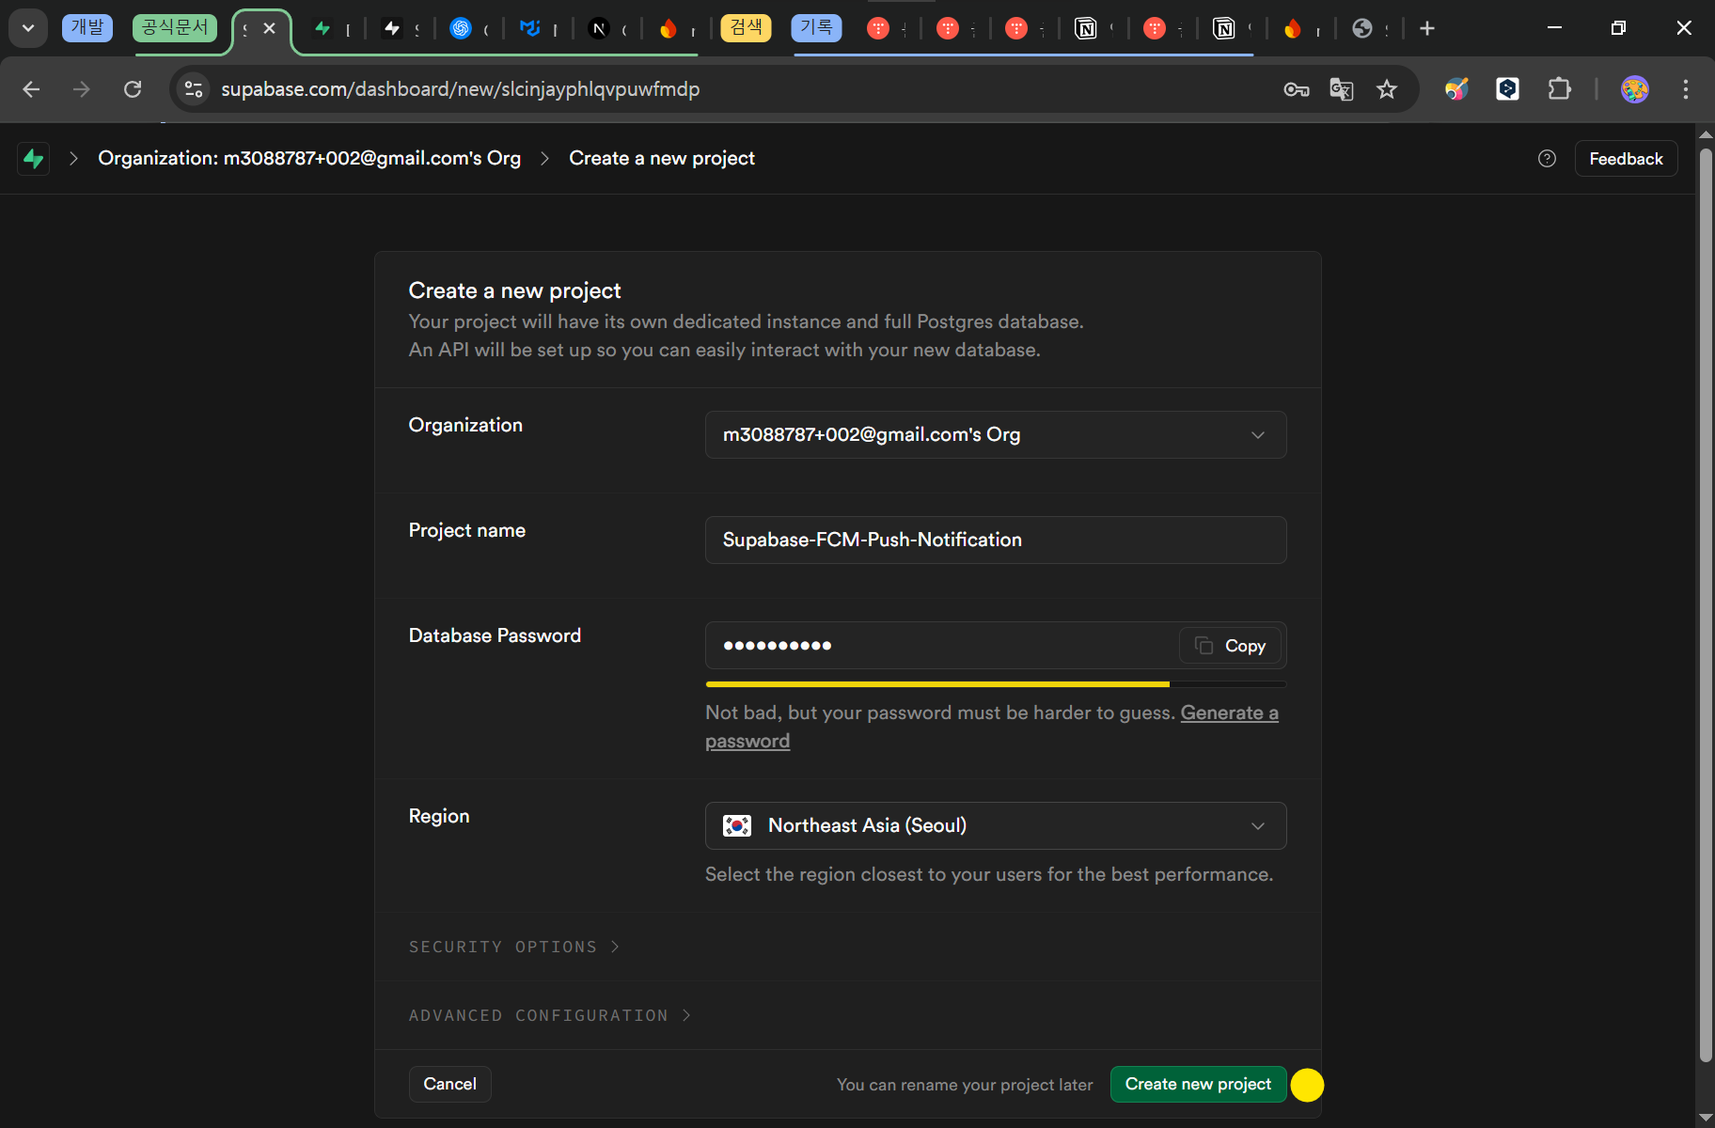
Task: Click the browser address bar URL
Action: coord(460,89)
